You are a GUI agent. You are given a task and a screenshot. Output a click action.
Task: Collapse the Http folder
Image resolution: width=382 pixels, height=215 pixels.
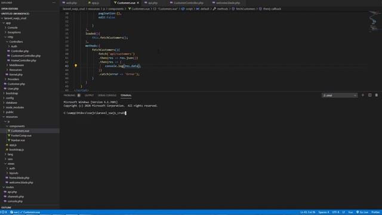pos(10,37)
